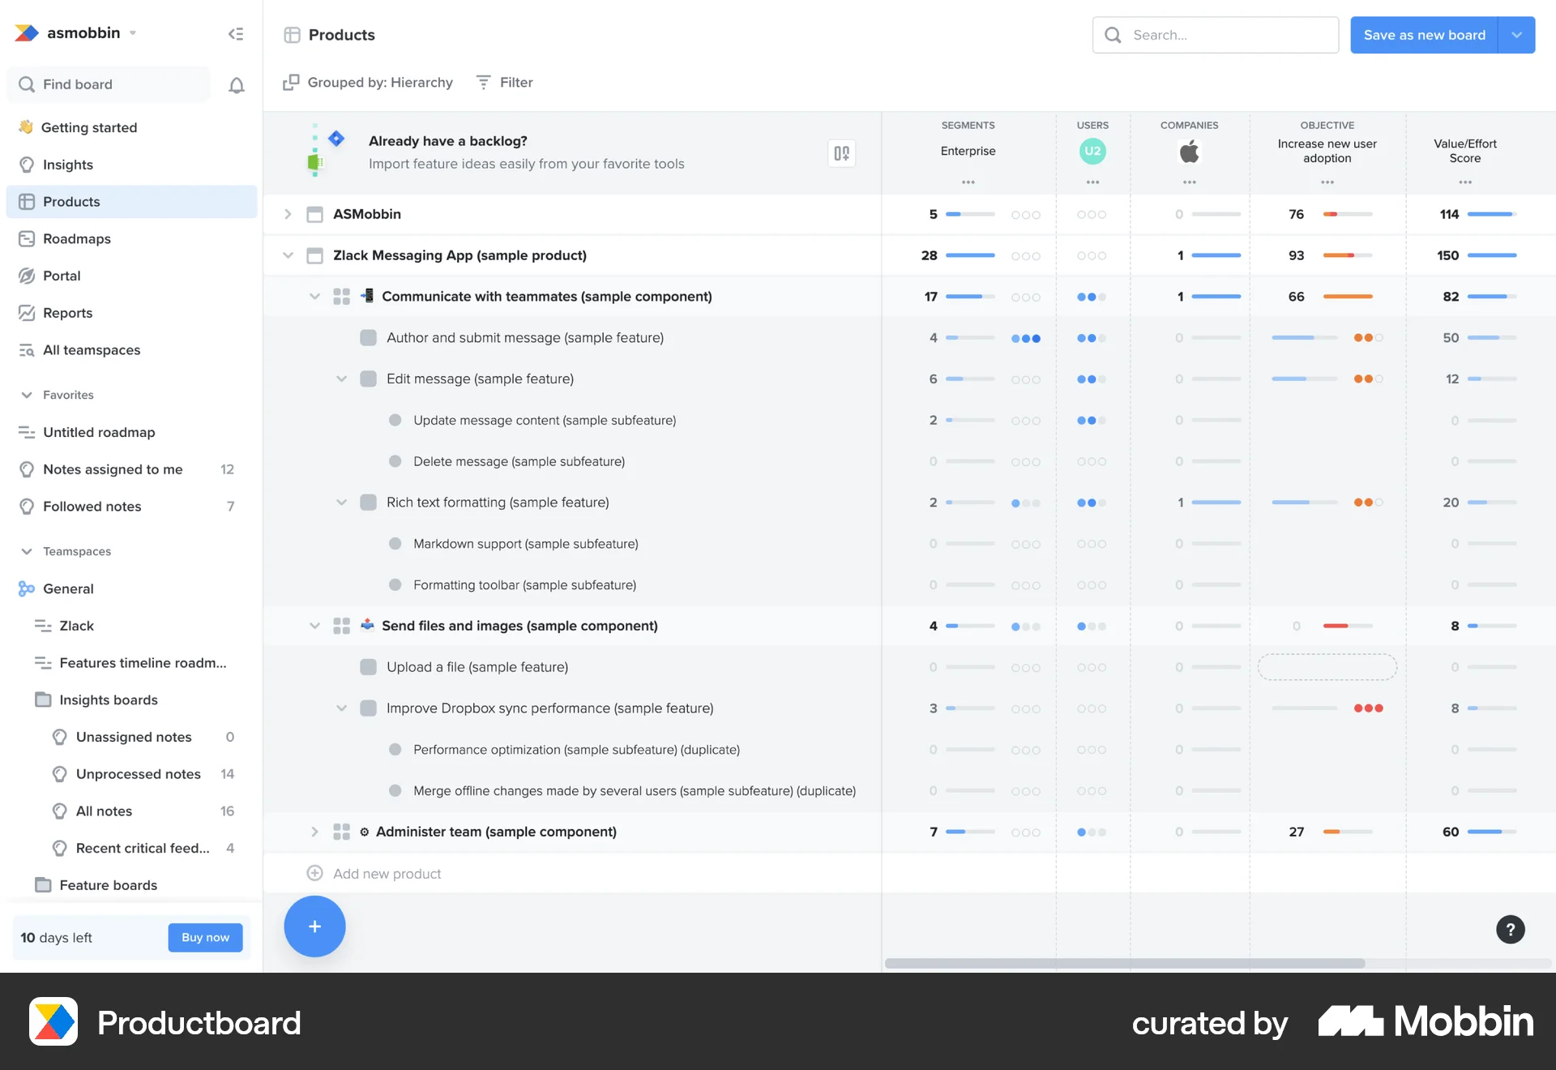This screenshot has width=1556, height=1070.
Task: Click the backlog import icon in the banner
Action: coord(841,152)
